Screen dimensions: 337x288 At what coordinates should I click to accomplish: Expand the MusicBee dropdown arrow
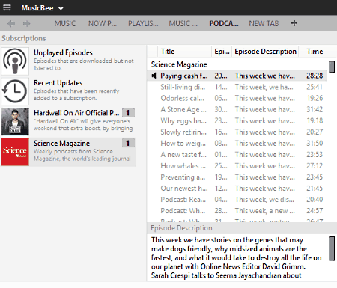61,8
